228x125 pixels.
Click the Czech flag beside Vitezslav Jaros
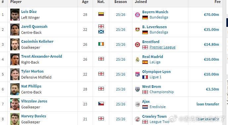(101, 104)
